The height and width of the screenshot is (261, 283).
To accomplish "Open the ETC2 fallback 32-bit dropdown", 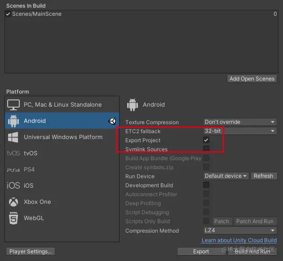I will pyautogui.click(x=240, y=131).
